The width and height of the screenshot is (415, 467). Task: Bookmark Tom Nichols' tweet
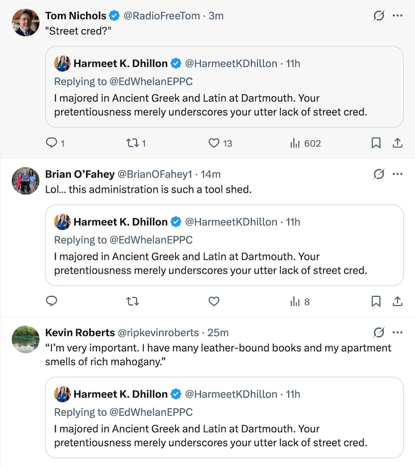377,143
